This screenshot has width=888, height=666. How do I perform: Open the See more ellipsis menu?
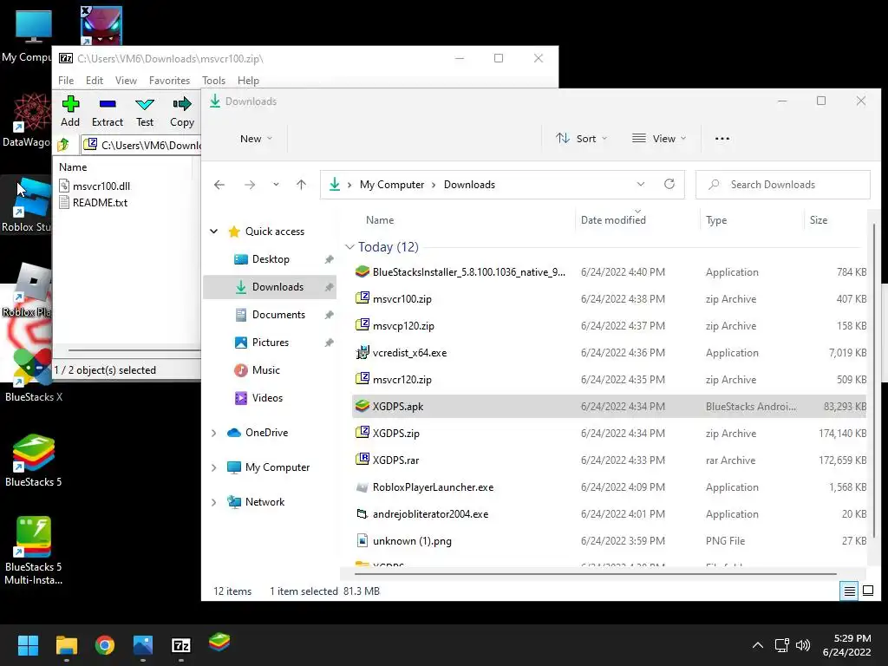click(x=722, y=139)
